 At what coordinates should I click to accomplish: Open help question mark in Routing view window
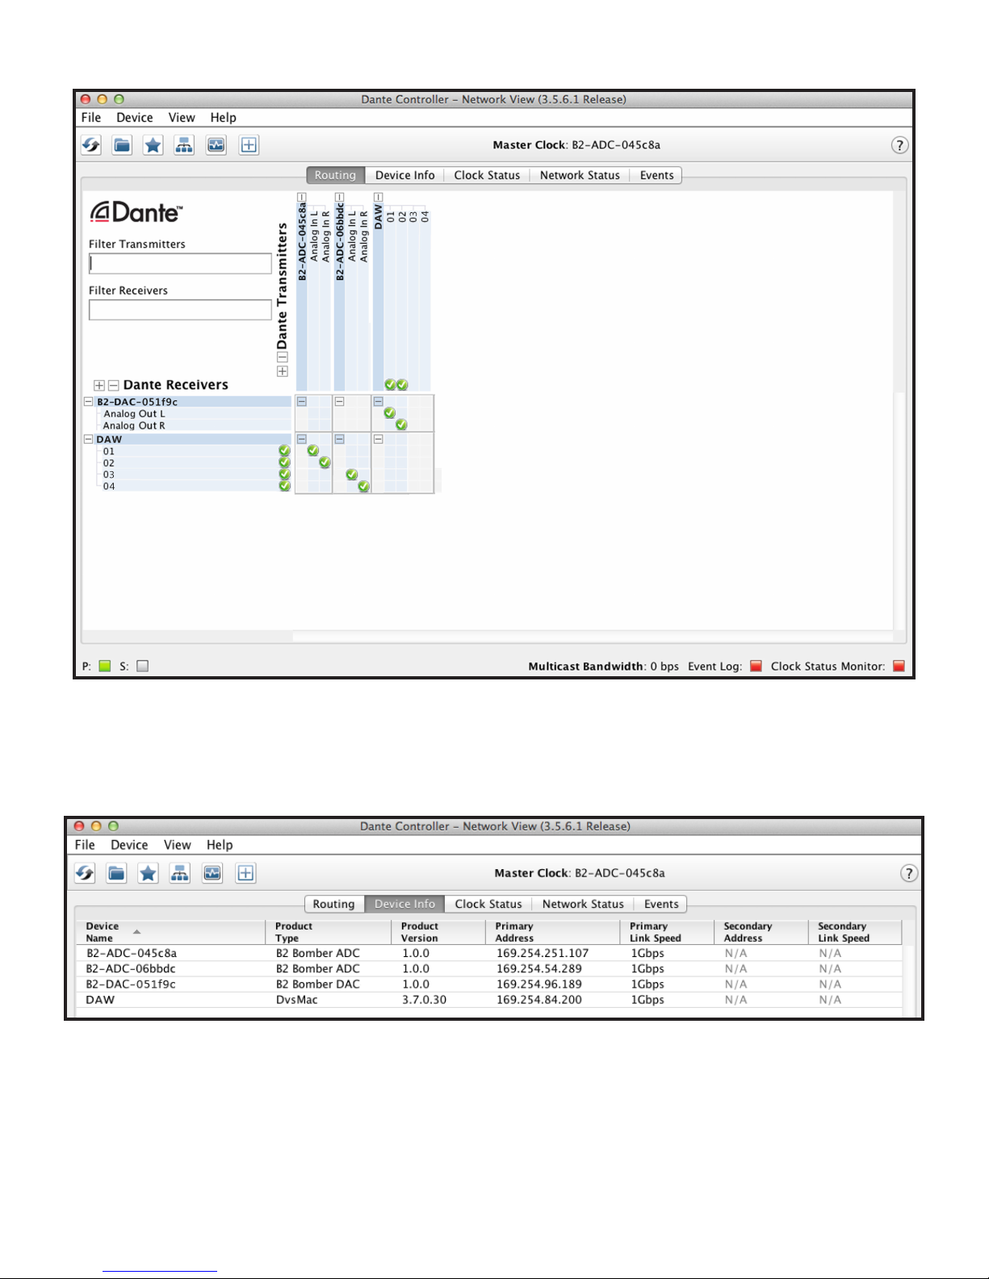(899, 145)
